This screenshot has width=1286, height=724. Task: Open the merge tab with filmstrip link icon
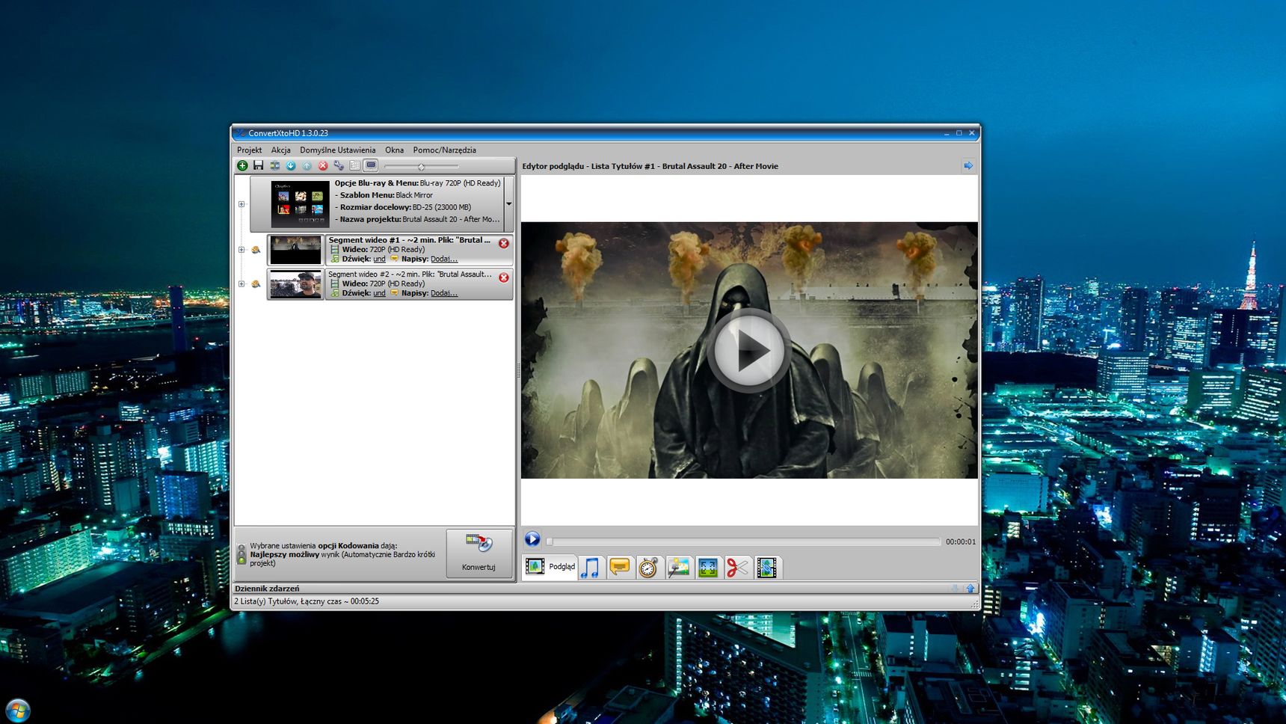tap(767, 568)
